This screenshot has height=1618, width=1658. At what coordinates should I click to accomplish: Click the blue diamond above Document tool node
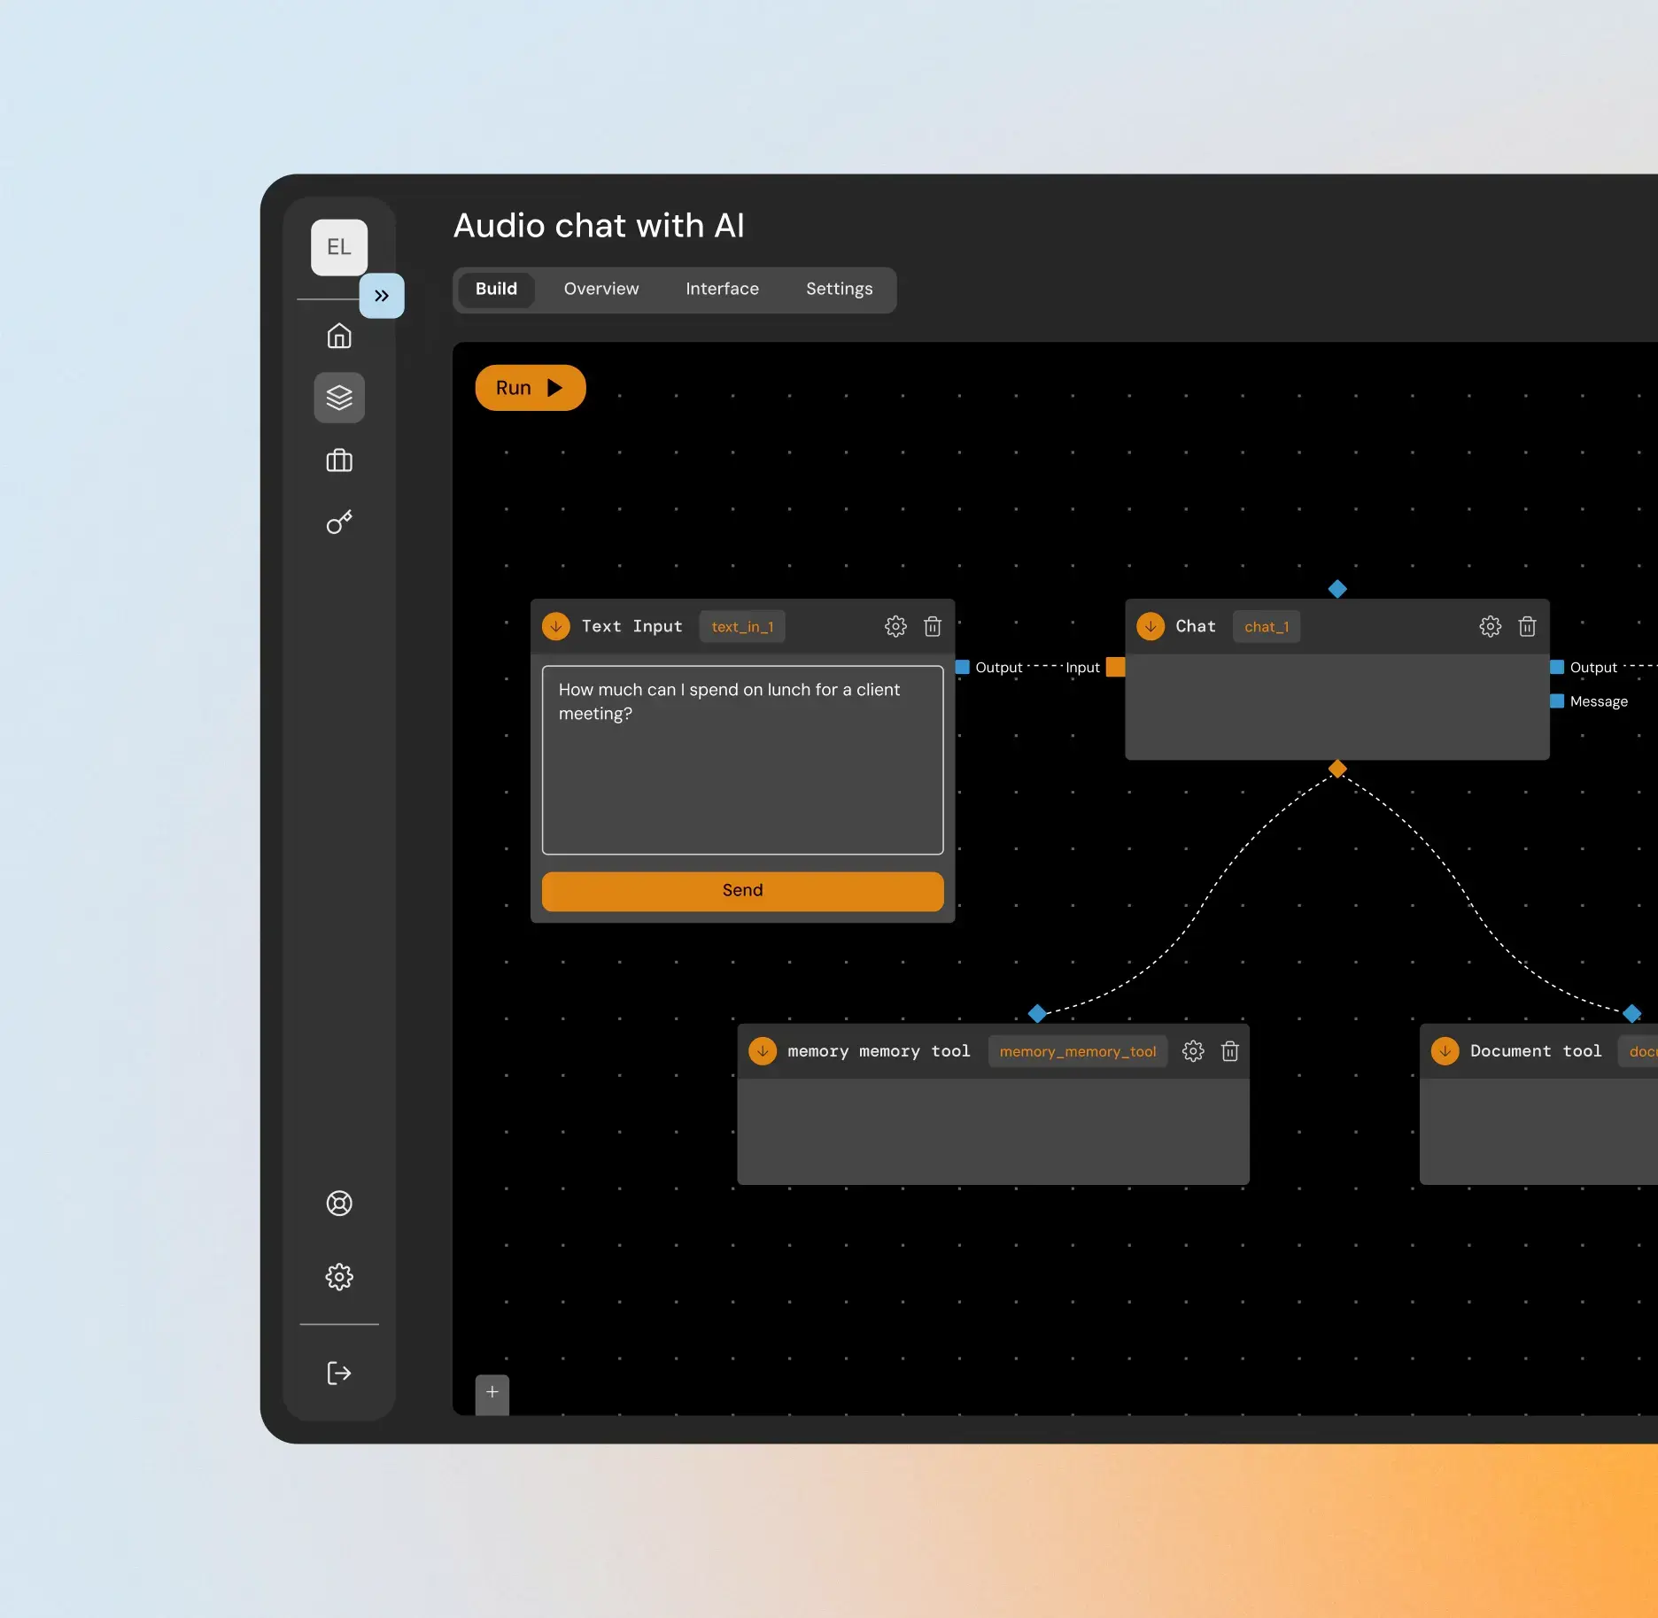[1631, 1013]
